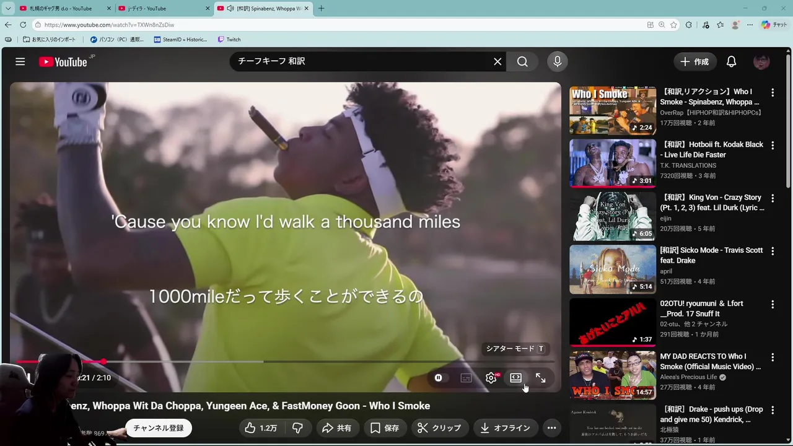Screen dimensions: 793x446
Task: Open the browser zoom magnifier icon
Action: point(662,25)
